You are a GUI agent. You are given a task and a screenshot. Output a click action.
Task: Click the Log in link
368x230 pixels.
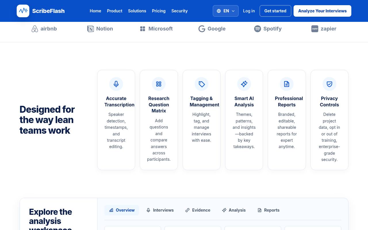click(249, 11)
